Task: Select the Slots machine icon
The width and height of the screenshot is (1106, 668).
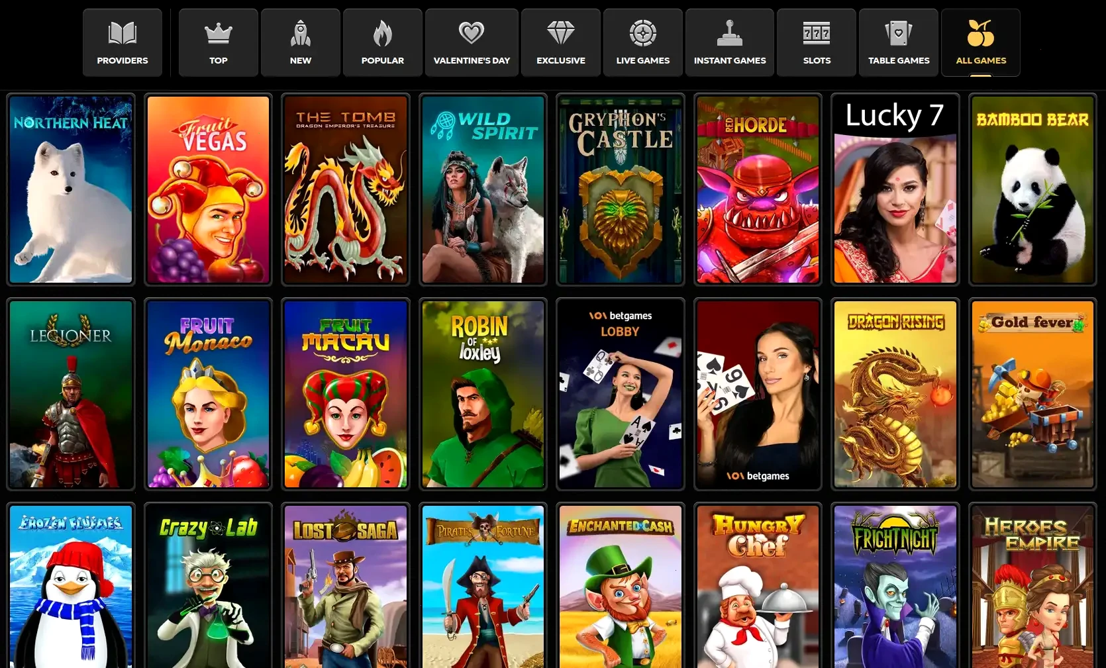Action: click(x=817, y=42)
